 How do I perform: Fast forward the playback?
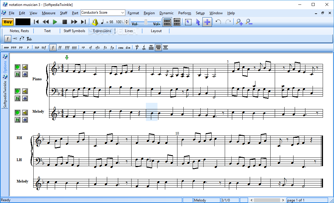(74, 22)
